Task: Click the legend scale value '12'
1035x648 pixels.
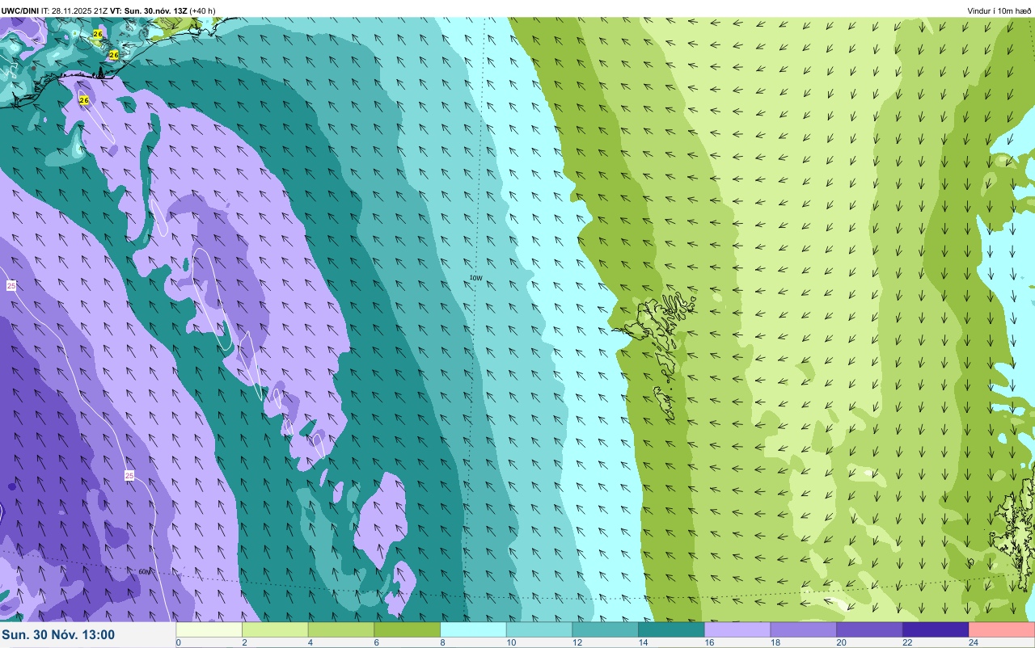Action: tap(576, 642)
